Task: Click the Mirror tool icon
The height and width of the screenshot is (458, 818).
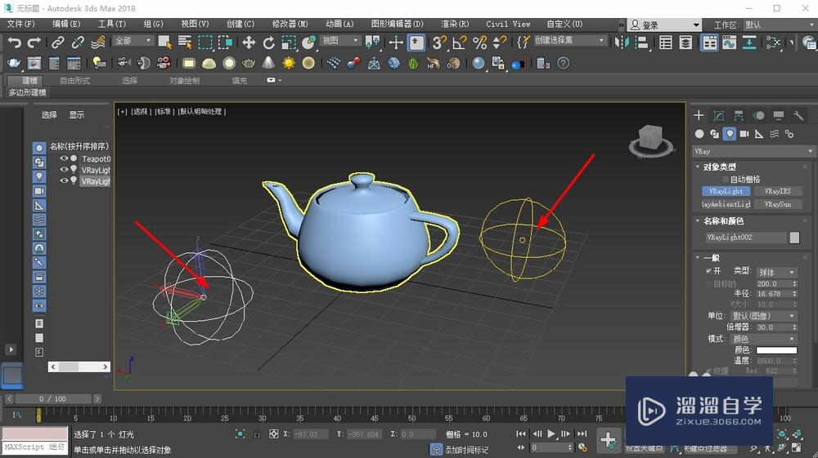Action: [622, 42]
